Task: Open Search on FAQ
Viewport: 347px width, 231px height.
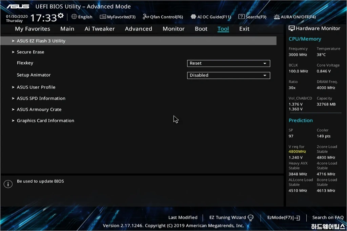Action: pos(328,217)
